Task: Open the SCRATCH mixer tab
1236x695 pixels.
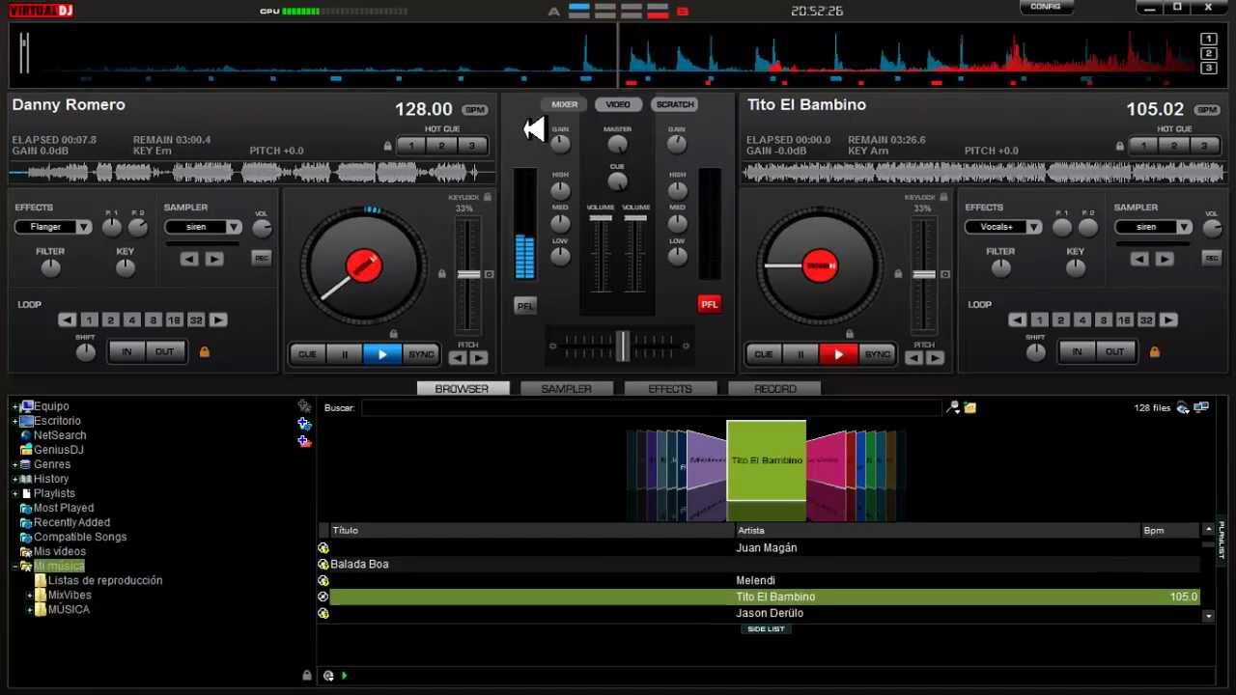Action: tap(674, 104)
